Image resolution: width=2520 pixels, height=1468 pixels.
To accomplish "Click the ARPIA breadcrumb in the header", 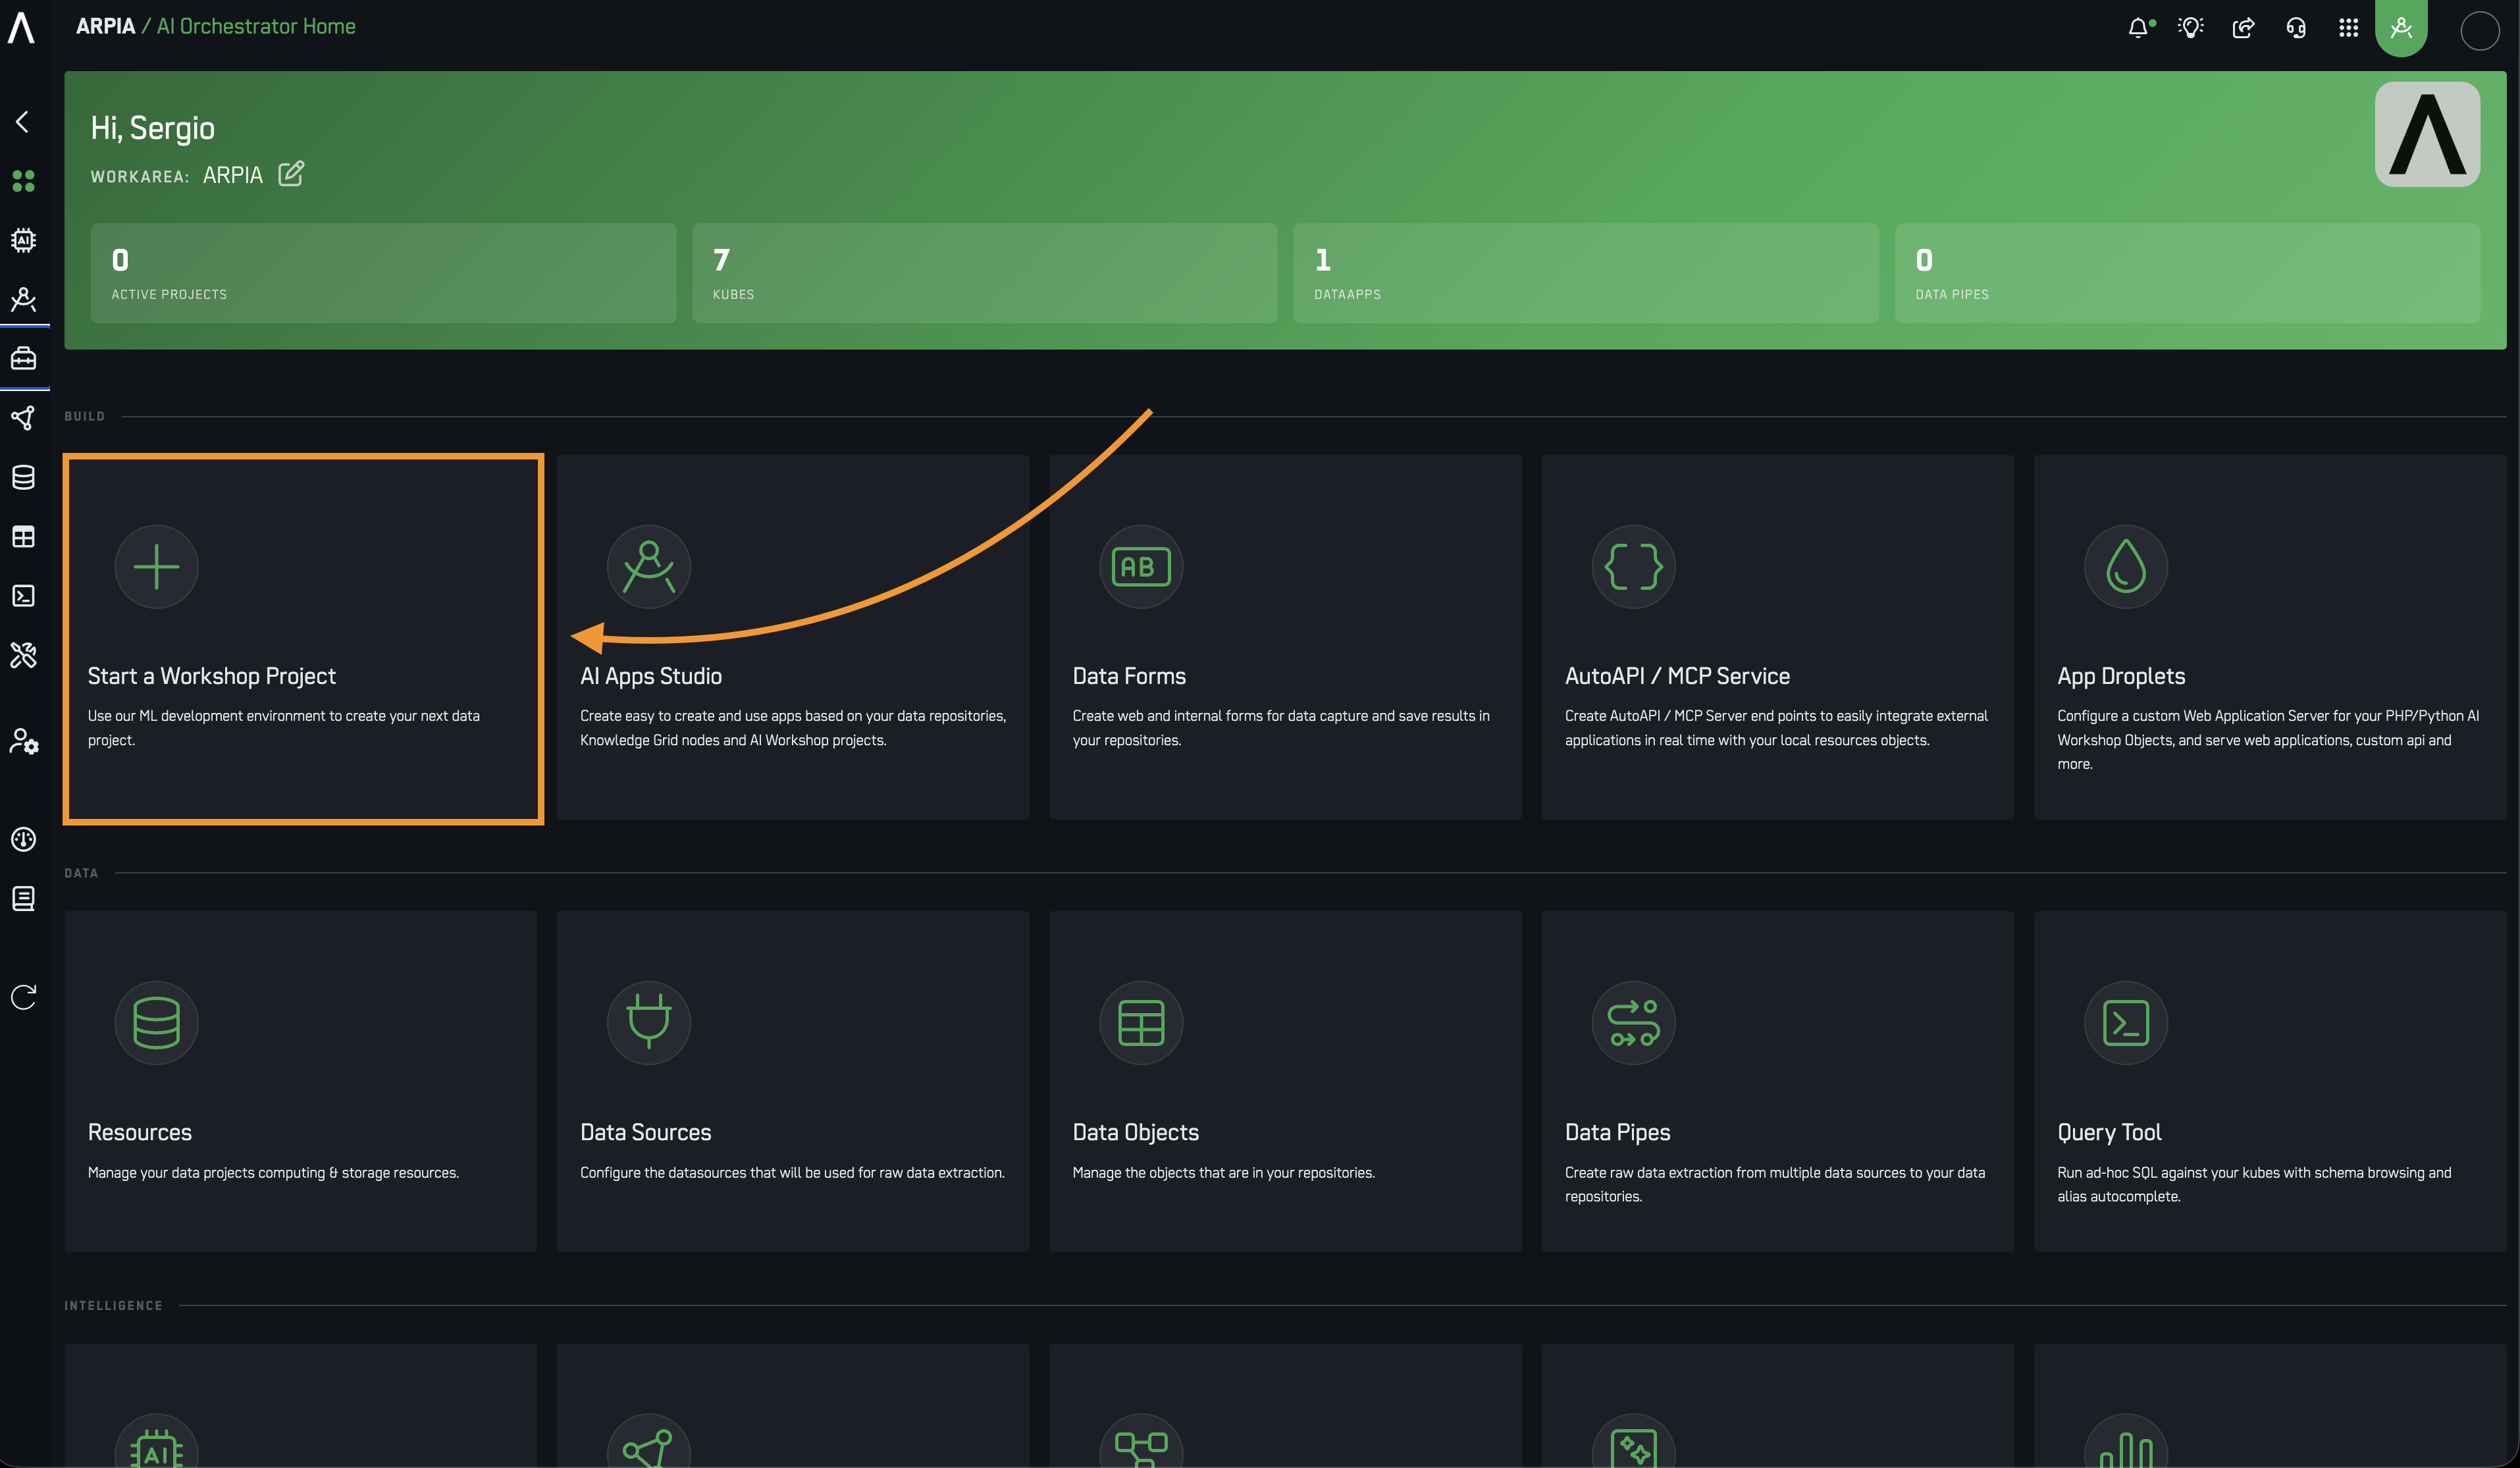I will click(x=105, y=26).
